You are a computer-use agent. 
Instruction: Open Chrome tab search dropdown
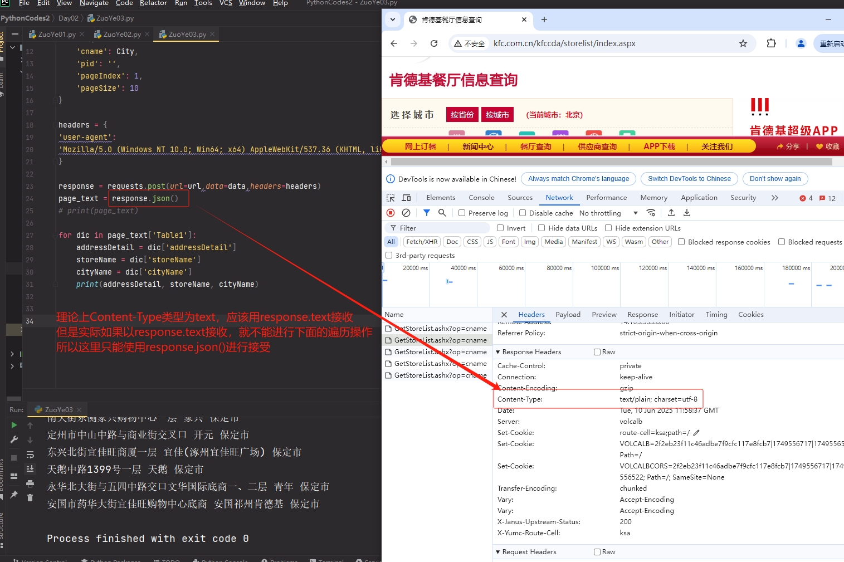(393, 19)
